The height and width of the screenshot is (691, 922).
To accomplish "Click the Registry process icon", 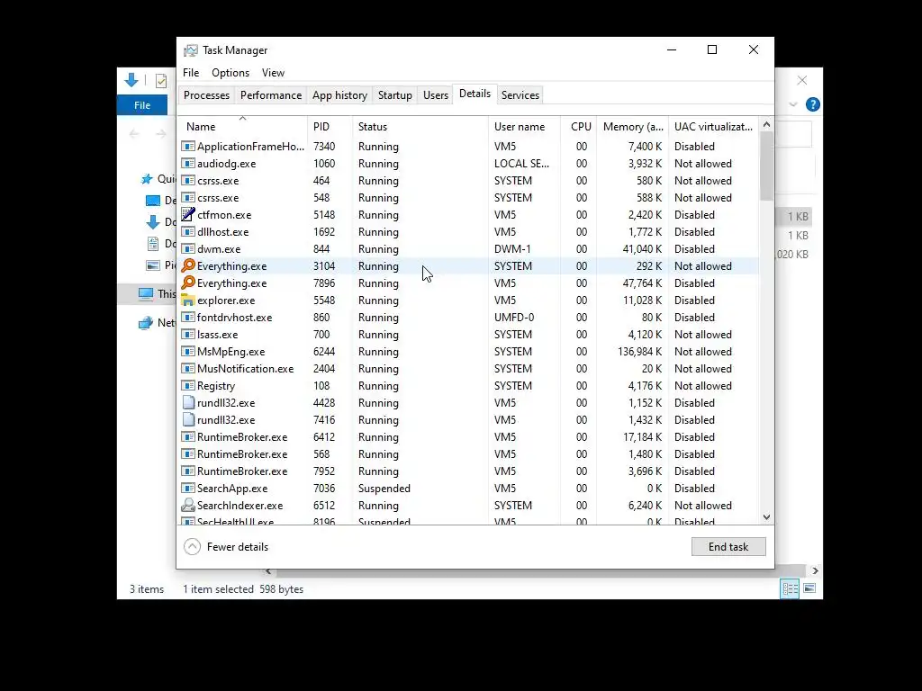I will click(187, 385).
